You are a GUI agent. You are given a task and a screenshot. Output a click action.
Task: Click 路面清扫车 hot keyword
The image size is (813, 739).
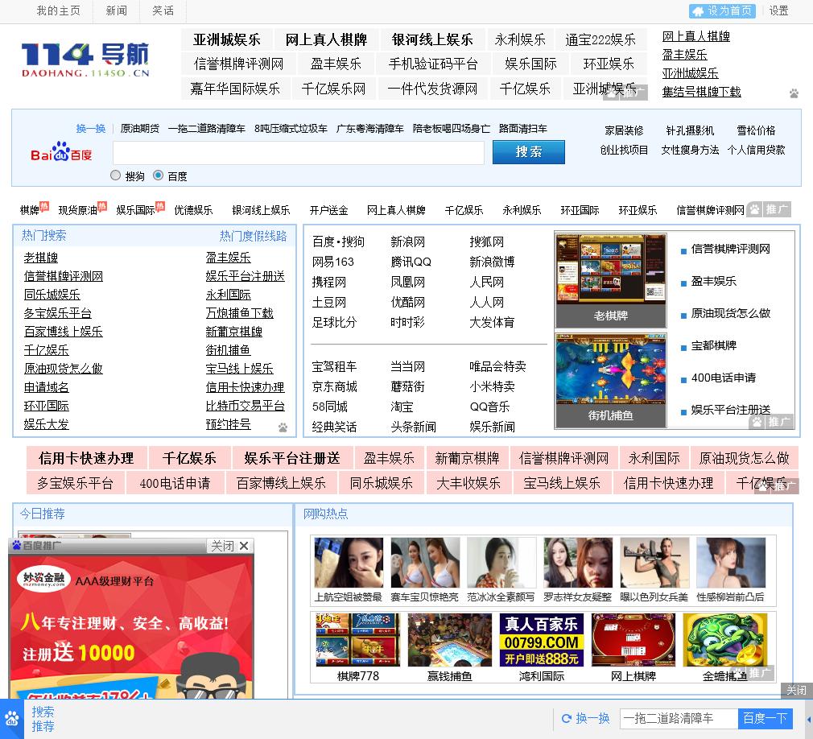pos(522,129)
